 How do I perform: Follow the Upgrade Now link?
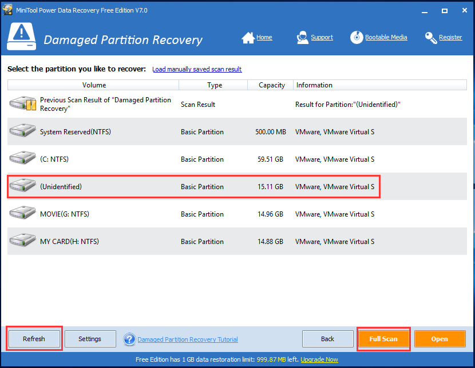319,359
